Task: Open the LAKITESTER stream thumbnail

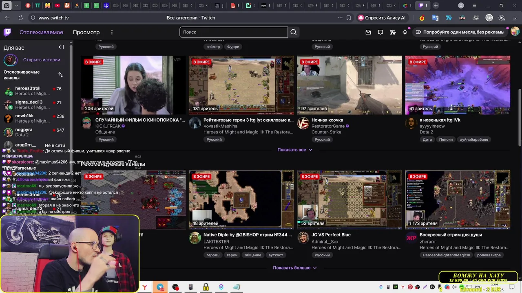Action: click(241, 200)
